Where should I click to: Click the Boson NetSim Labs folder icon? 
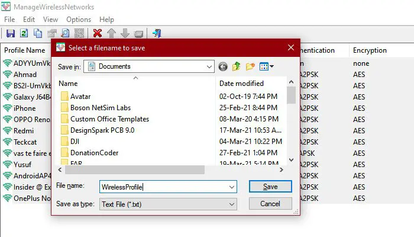pyautogui.click(x=64, y=108)
